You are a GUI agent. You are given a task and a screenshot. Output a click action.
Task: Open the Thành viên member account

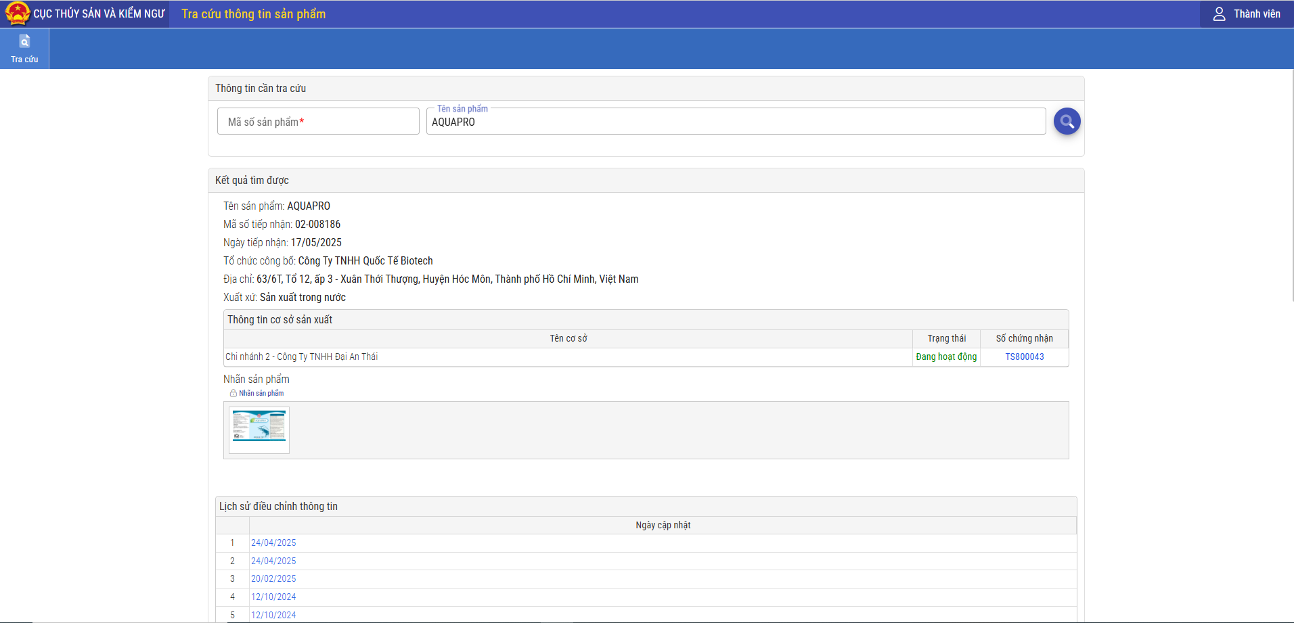[x=1247, y=14]
